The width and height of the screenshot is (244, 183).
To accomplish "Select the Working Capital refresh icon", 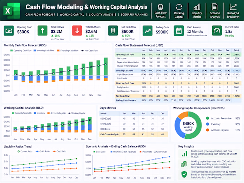I will pos(179,7).
